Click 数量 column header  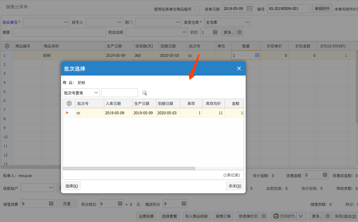pos(246,46)
